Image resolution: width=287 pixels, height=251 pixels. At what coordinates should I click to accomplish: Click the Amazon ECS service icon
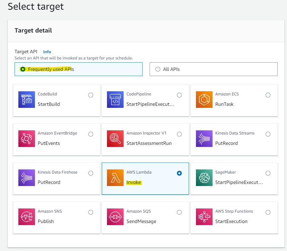(x=204, y=100)
